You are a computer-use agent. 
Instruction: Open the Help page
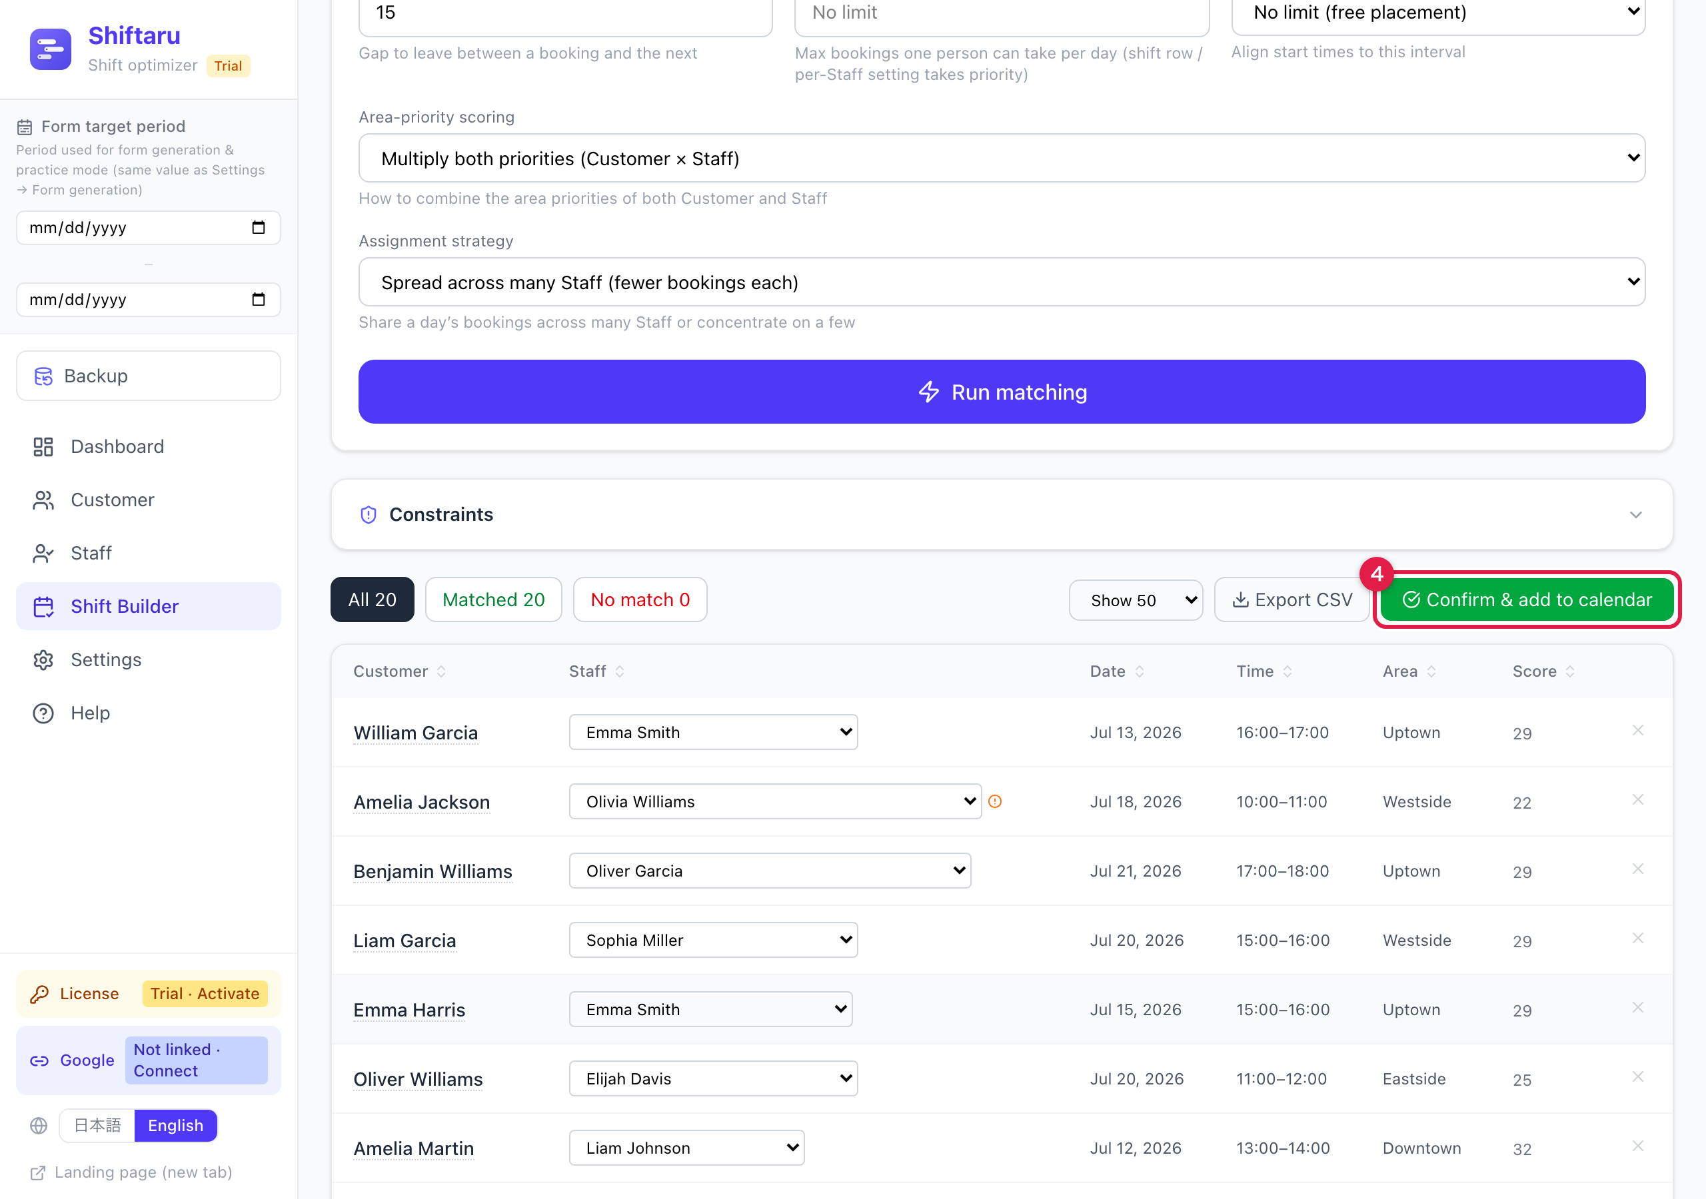149,713
